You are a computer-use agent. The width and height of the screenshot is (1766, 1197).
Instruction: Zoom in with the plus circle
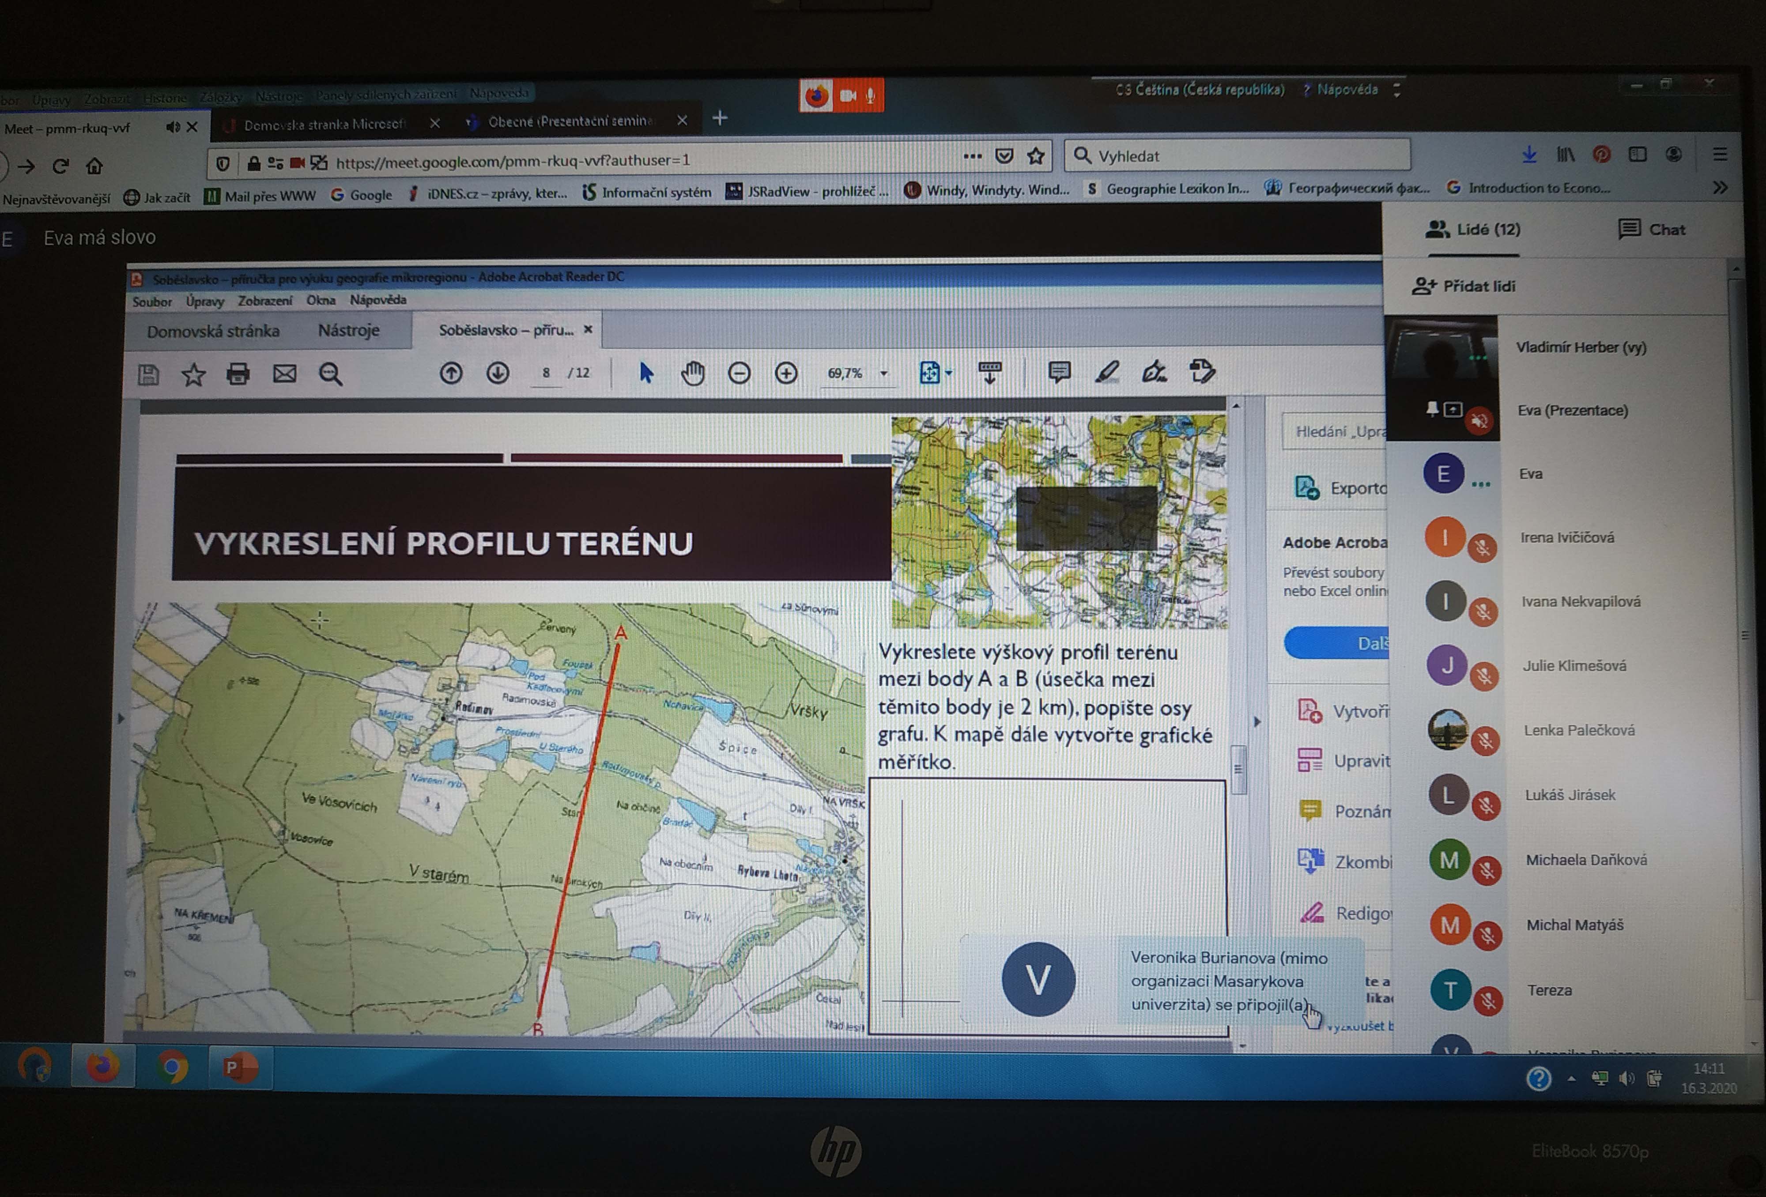(786, 372)
